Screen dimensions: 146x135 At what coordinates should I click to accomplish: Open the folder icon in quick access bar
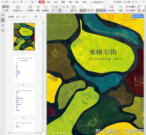click(14, 2)
